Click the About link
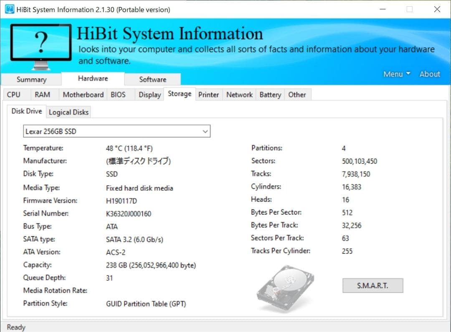The height and width of the screenshot is (332, 451). click(x=429, y=74)
